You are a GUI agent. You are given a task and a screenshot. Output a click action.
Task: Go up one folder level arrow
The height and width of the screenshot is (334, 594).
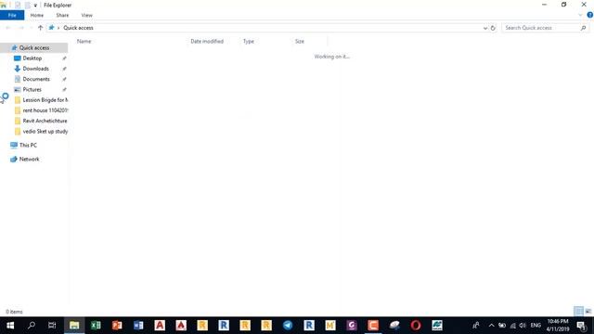click(x=40, y=28)
